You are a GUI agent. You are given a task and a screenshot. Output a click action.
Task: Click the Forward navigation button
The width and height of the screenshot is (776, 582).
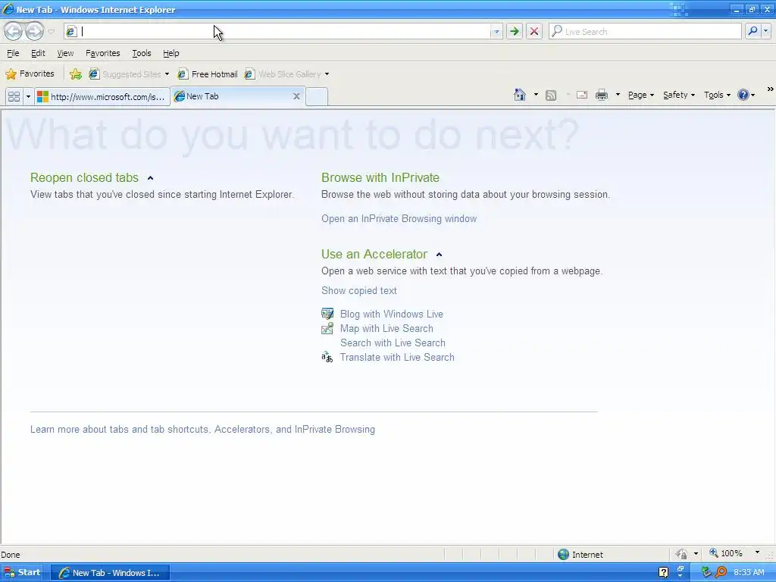tap(33, 32)
